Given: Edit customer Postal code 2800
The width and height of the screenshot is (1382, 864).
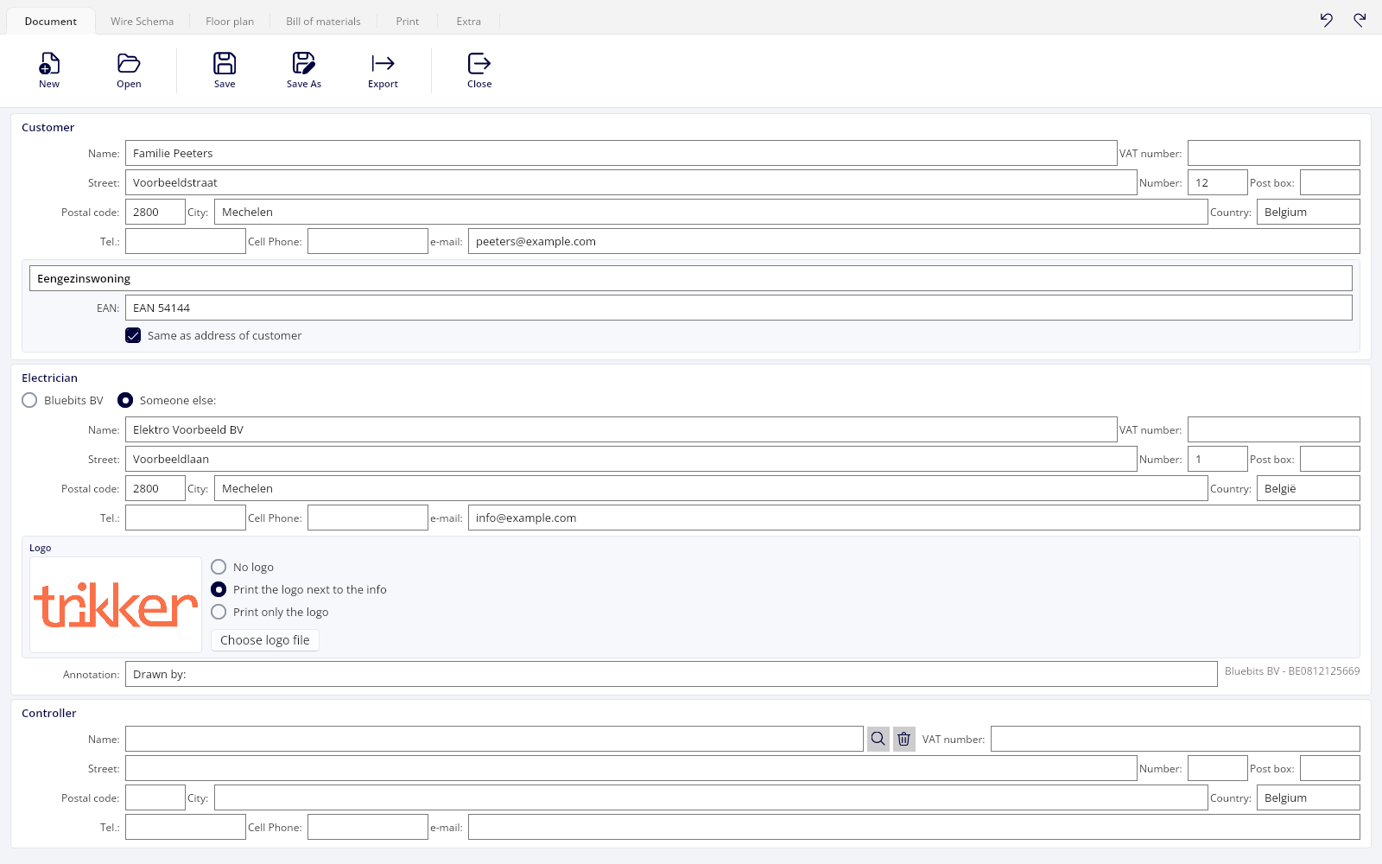Looking at the screenshot, I should (x=155, y=212).
